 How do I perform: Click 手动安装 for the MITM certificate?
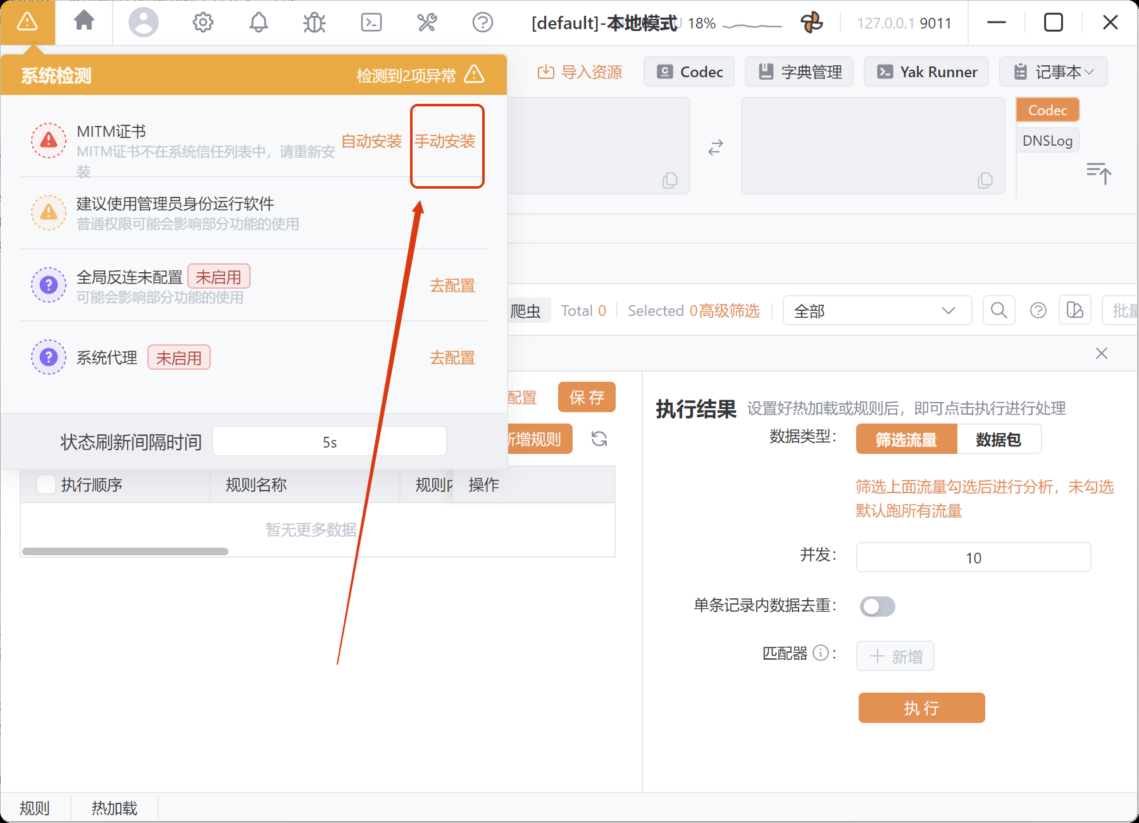[445, 141]
